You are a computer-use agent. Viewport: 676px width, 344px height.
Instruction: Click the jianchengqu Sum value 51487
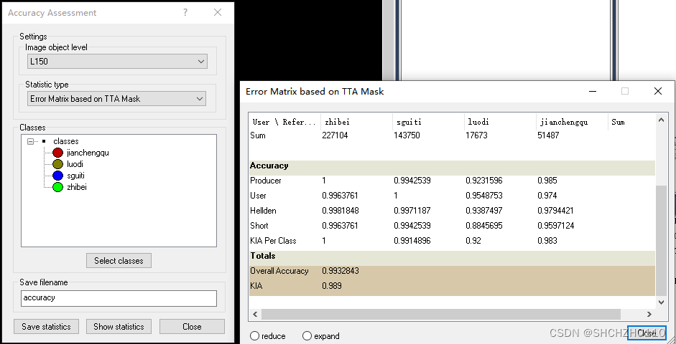tap(548, 135)
